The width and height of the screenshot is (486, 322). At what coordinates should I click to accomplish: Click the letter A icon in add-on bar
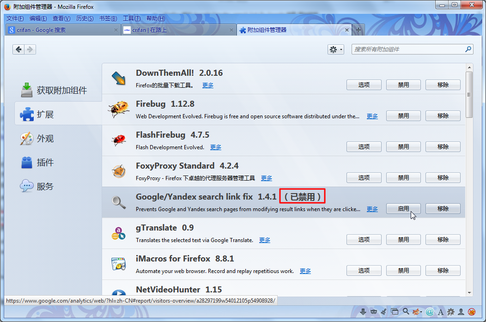[x=440, y=312]
